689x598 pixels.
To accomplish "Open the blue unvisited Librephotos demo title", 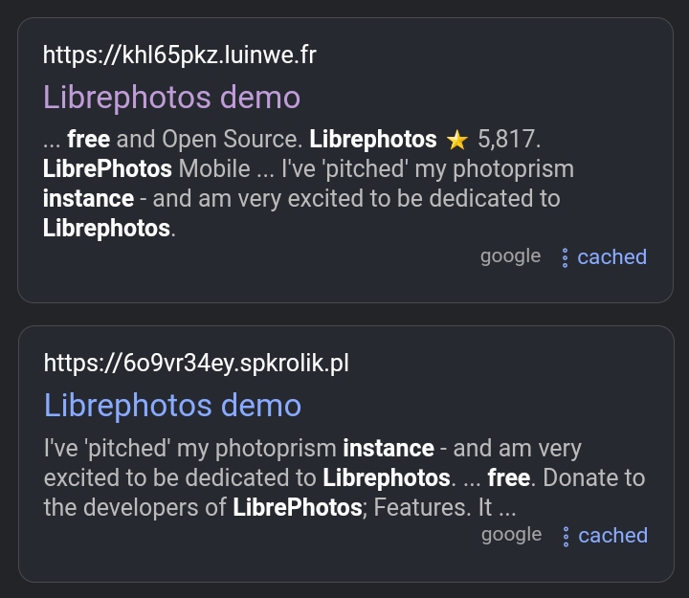I will [x=172, y=406].
